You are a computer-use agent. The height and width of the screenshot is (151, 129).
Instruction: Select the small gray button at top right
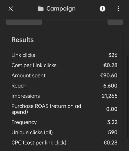point(115,22)
